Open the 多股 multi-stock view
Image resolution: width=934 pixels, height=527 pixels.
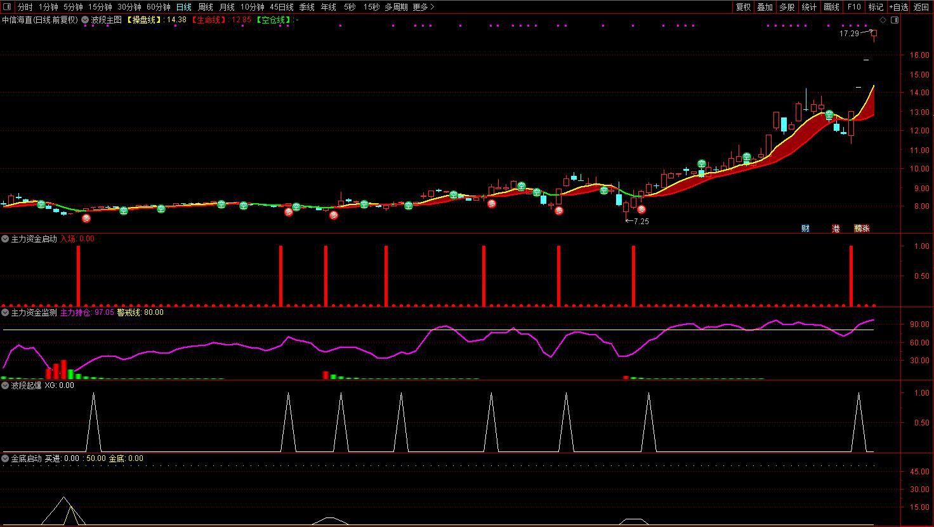tap(787, 7)
